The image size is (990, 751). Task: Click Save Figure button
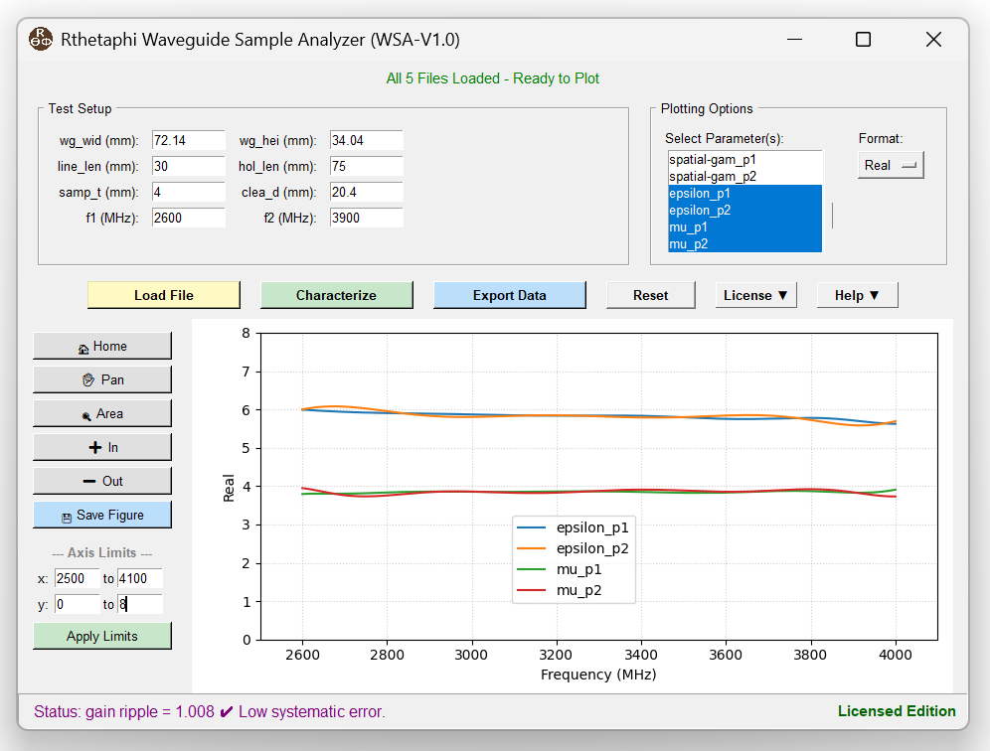[x=102, y=515]
